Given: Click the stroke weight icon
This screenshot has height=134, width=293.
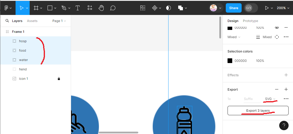Looking at the screenshot, I should (258, 37).
